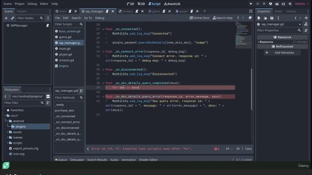The height and width of the screenshot is (175, 312).
Task: Add a new scene tab
Action: [x=205, y=11]
